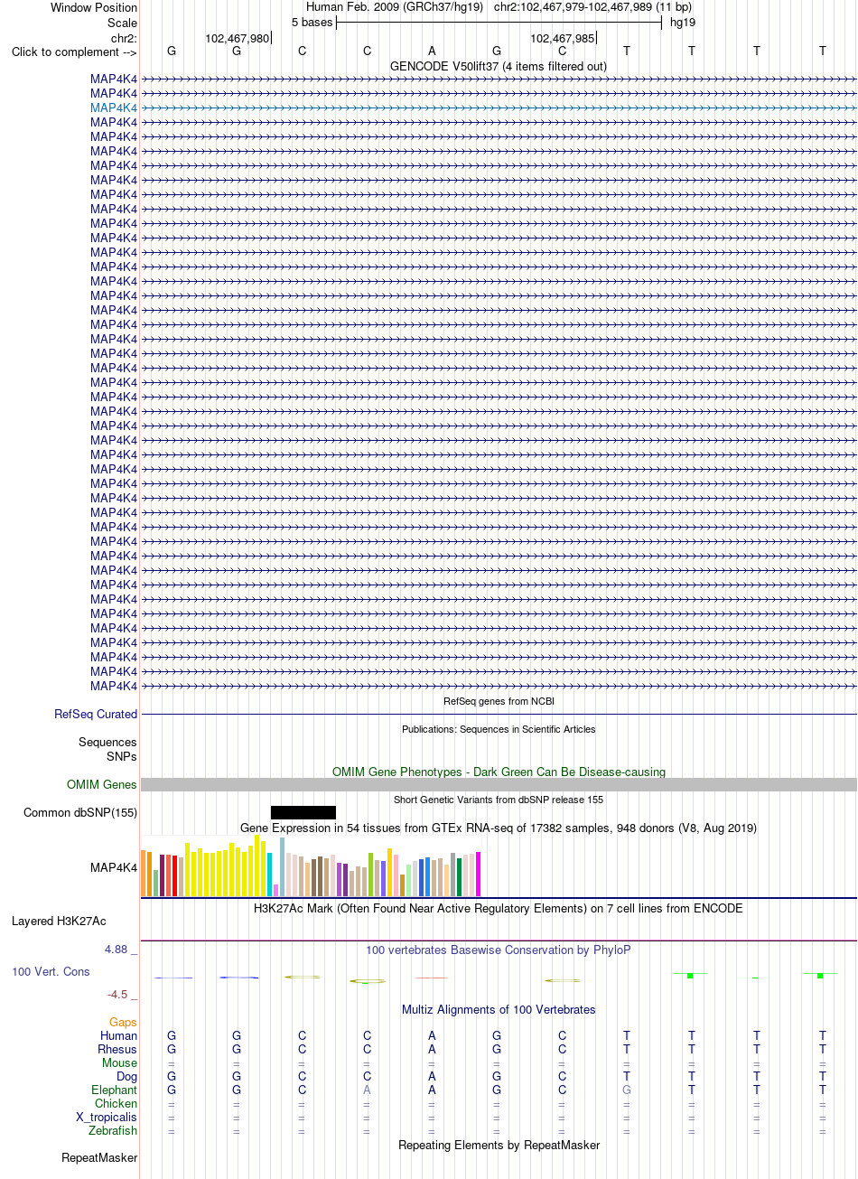Open GENCODE V50lift37 track title
This screenshot has height=1179, width=858.
click(499, 66)
